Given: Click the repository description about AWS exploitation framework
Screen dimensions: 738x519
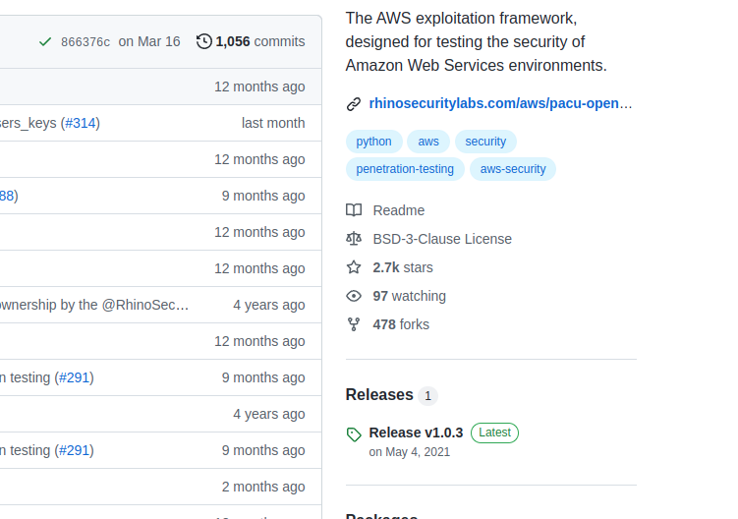Looking at the screenshot, I should pos(477,41).
